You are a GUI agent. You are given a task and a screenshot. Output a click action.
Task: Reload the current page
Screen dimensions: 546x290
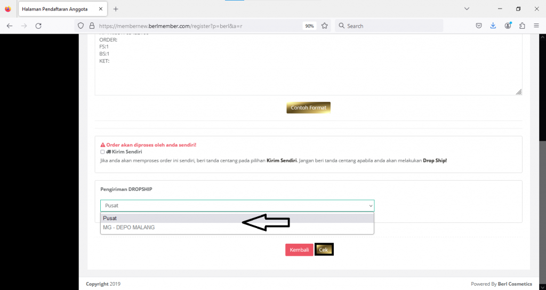(x=38, y=26)
